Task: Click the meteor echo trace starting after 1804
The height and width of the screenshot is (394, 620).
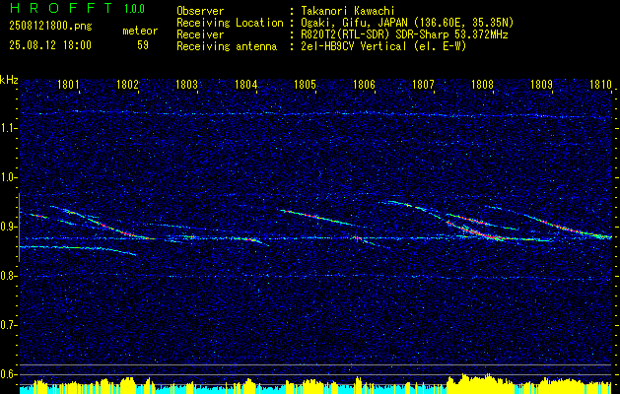Action: 320,218
